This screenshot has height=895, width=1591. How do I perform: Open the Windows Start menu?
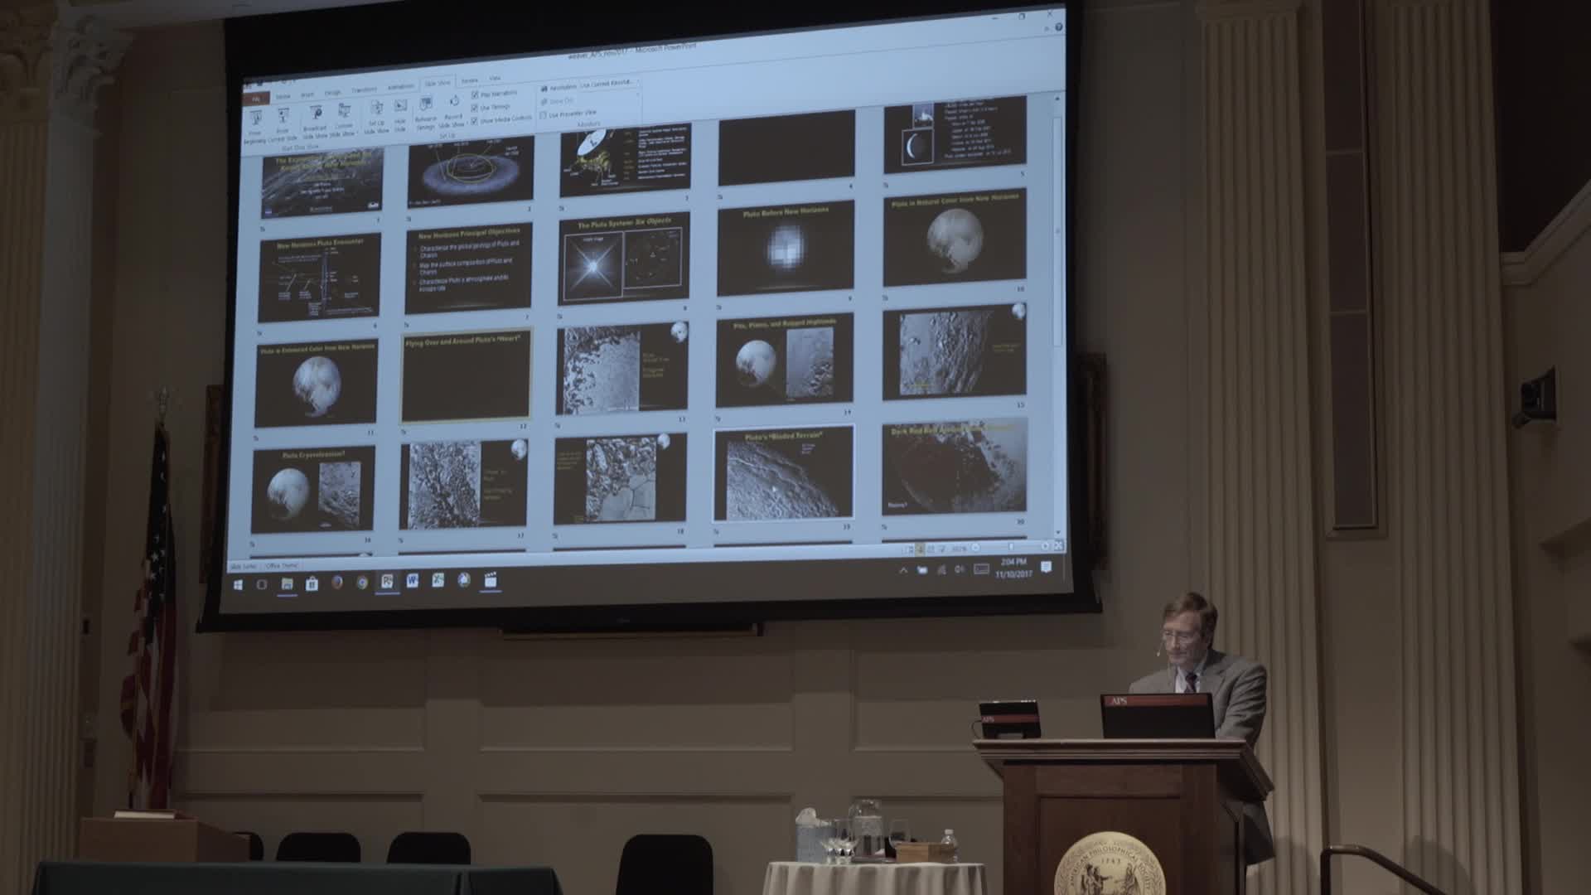point(238,584)
